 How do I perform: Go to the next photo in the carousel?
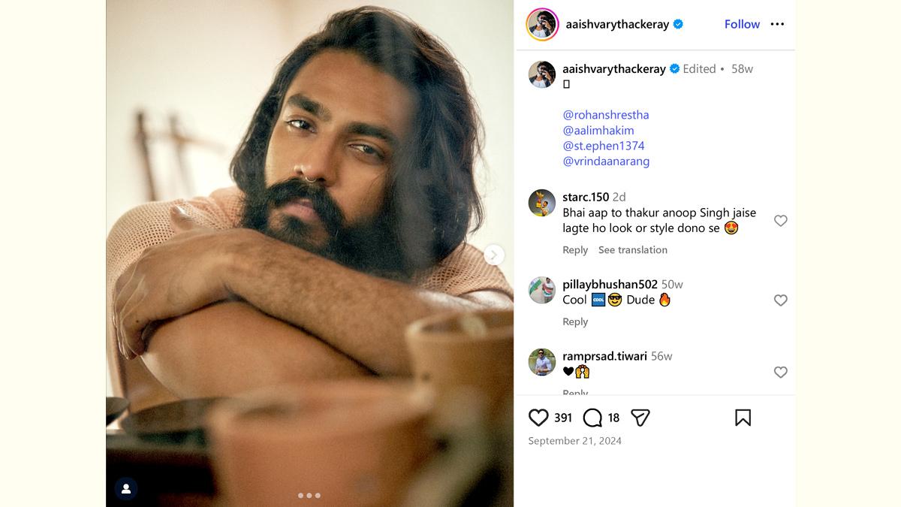[x=493, y=255]
